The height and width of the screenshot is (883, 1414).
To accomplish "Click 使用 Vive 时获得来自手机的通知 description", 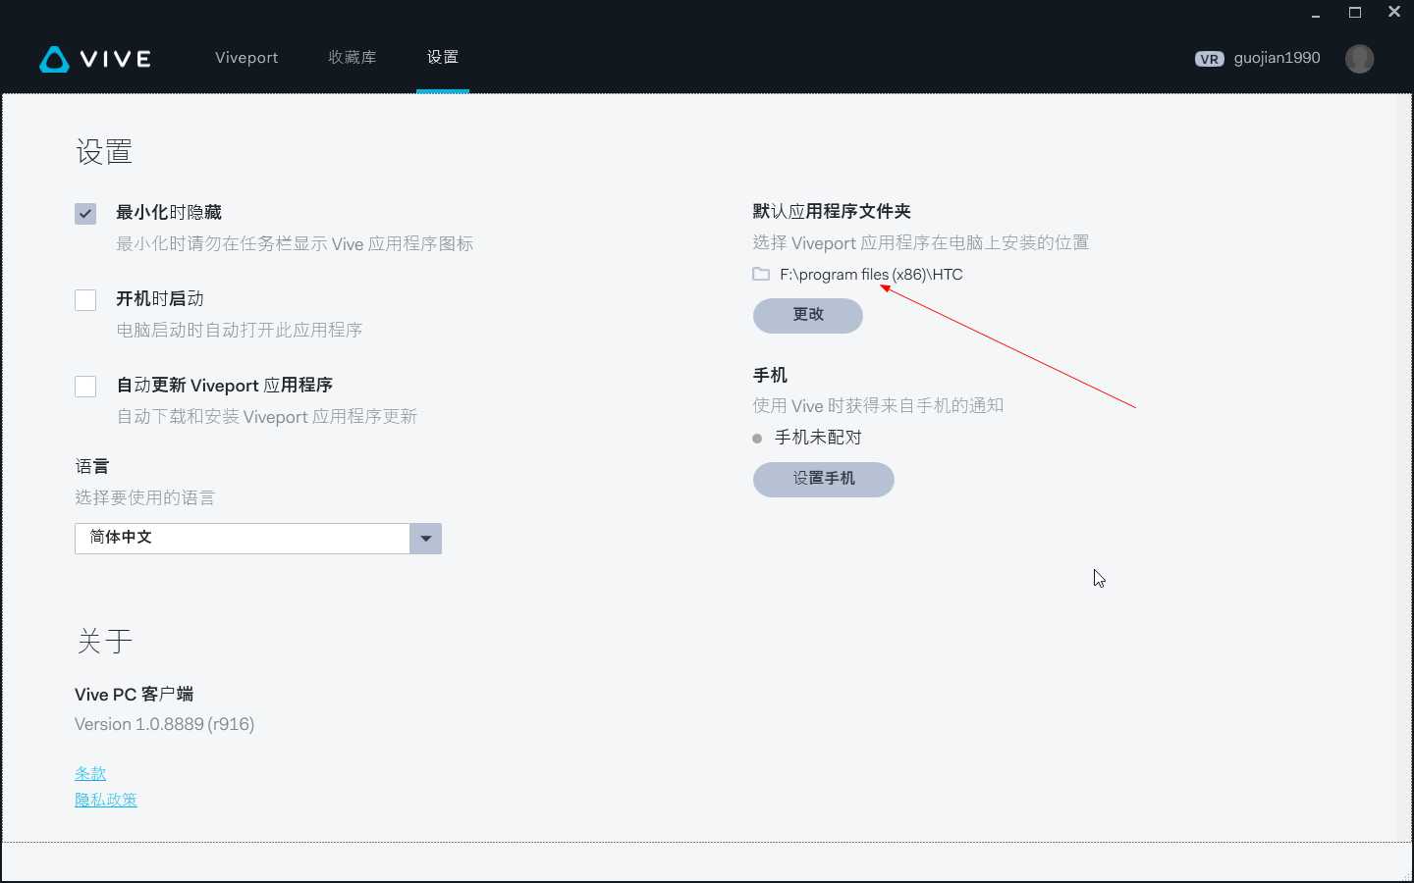I will pyautogui.click(x=878, y=406).
